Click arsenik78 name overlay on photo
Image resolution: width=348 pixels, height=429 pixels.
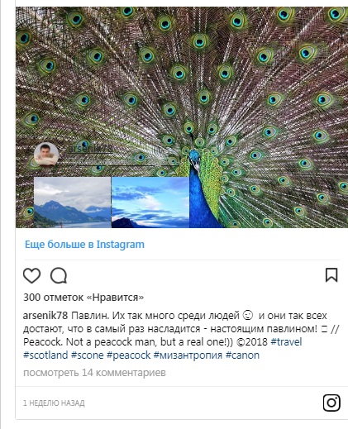coord(90,149)
